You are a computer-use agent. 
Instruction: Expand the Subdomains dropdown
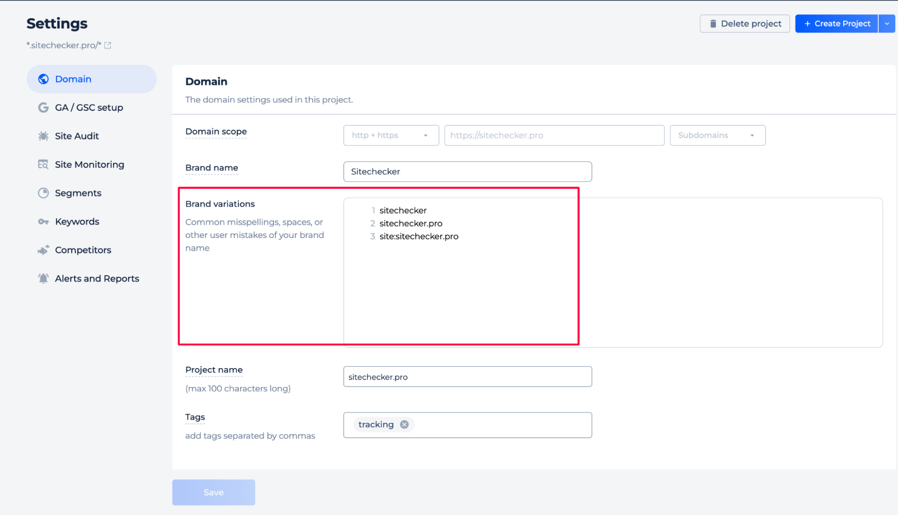pos(717,135)
